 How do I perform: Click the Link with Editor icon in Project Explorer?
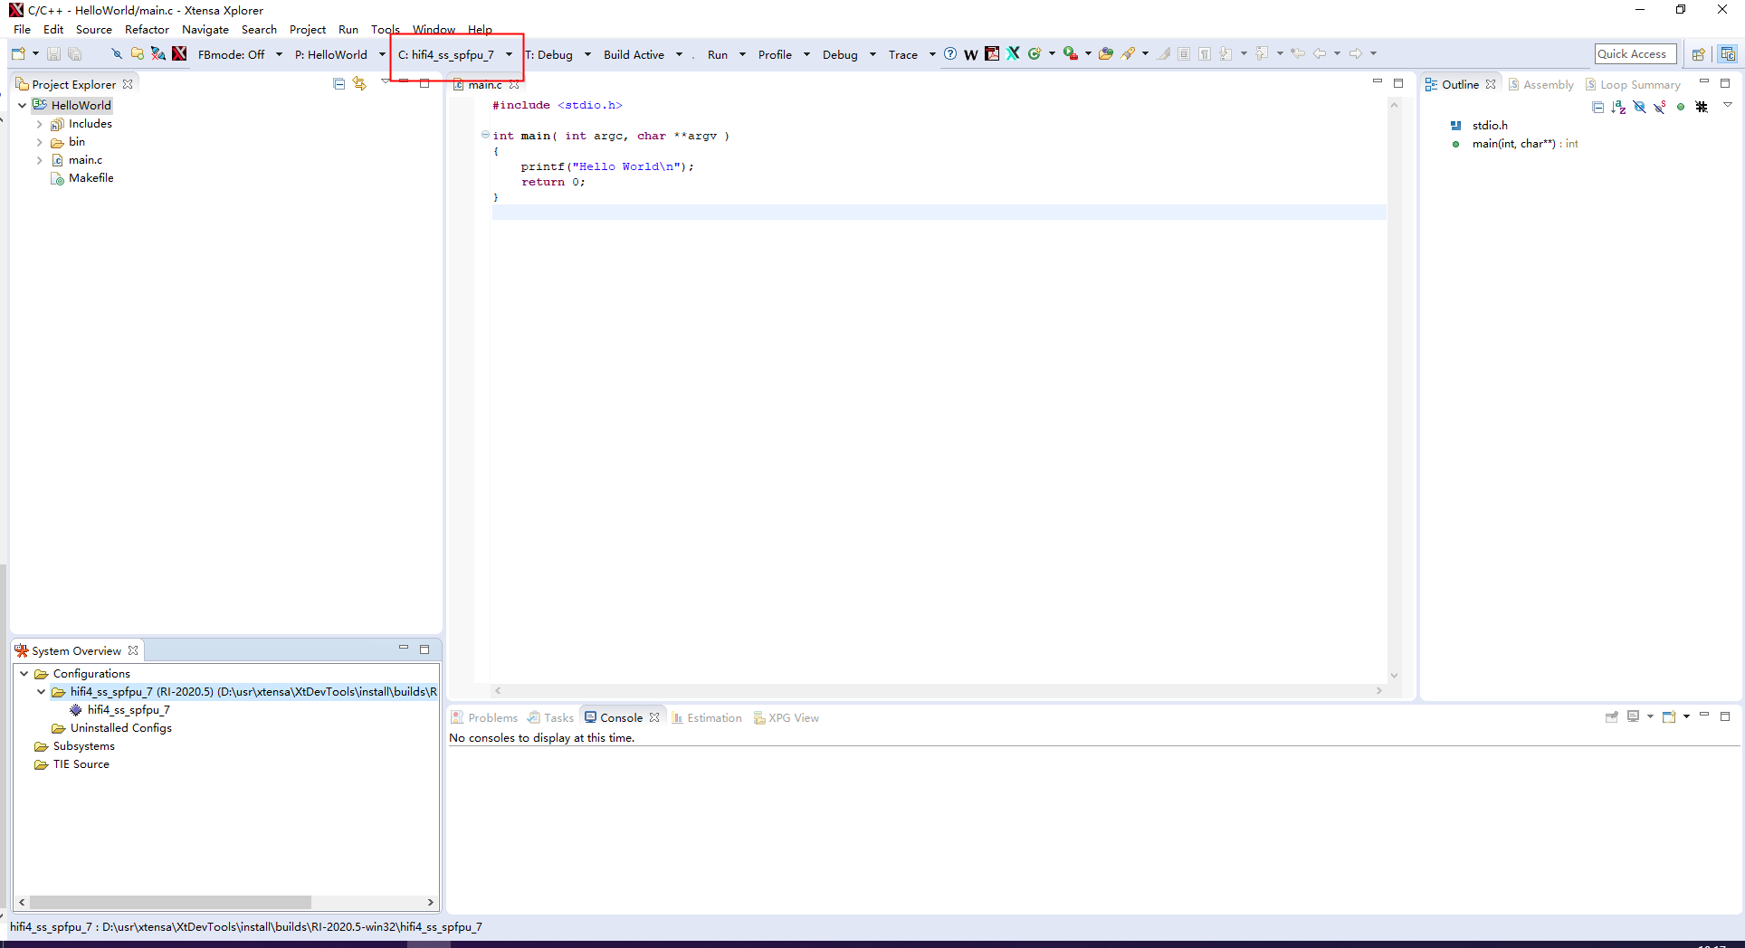(359, 84)
